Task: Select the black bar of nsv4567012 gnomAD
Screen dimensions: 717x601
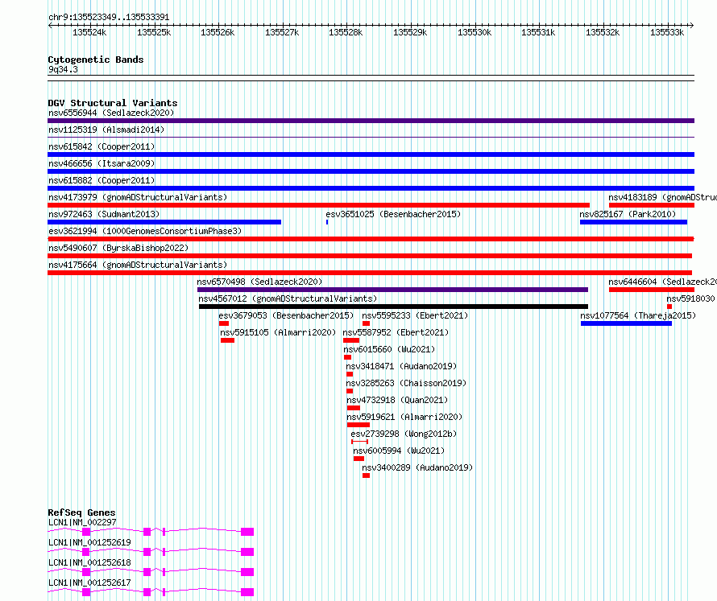Action: [393, 307]
